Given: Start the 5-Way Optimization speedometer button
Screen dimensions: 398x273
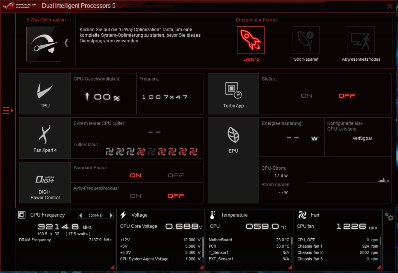Looking at the screenshot, I should pos(44,44).
